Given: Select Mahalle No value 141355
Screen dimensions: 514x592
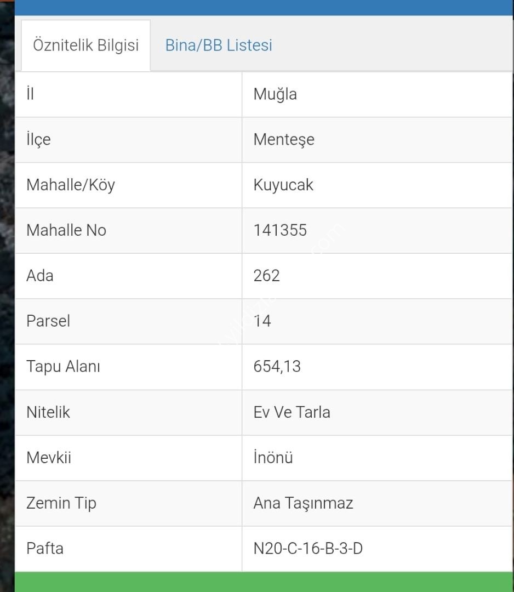Looking at the screenshot, I should tap(280, 230).
